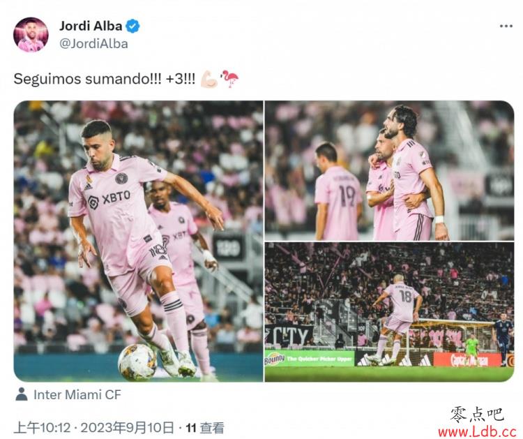Click the blue verified badge icon
The width and height of the screenshot is (523, 439).
tap(132, 26)
